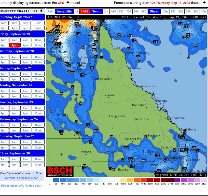208x196 pixels.
Task: Open the CAPE chart tab
Action: (85, 11)
